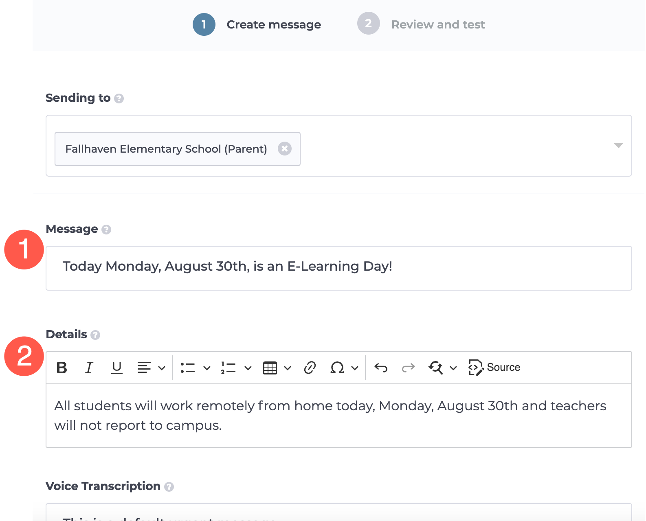Screen dimensions: 646x521
Task: Select the Create message step
Action: pos(273,24)
